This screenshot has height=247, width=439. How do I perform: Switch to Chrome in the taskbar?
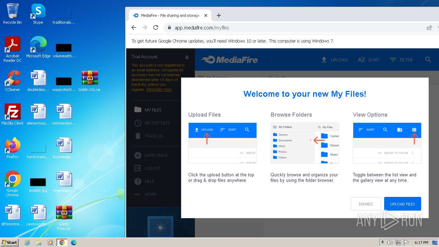click(62, 243)
